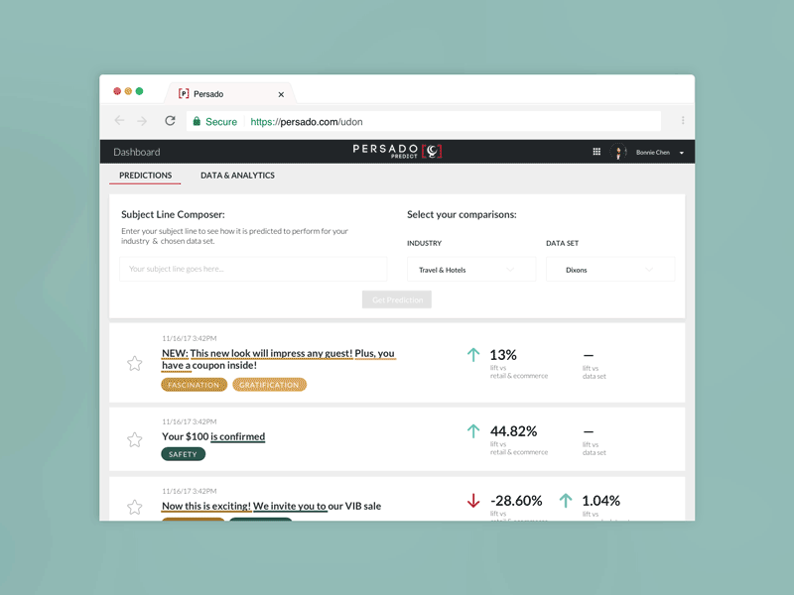Star the "Your $100 is confirmed" prediction
This screenshot has height=595, width=794.
coord(135,436)
